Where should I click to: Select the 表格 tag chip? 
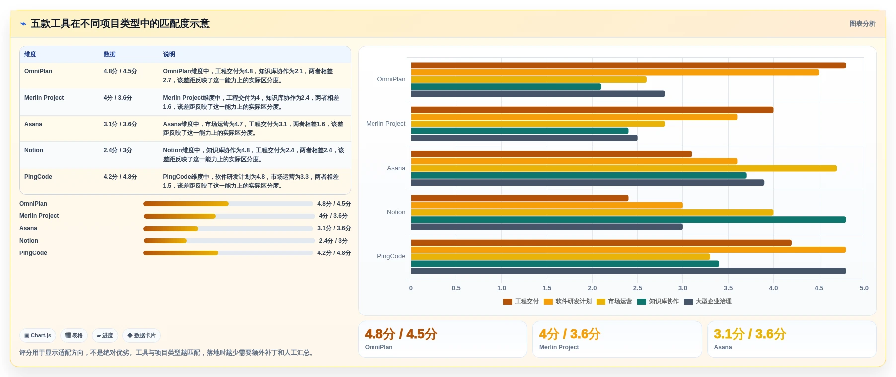[x=74, y=336]
